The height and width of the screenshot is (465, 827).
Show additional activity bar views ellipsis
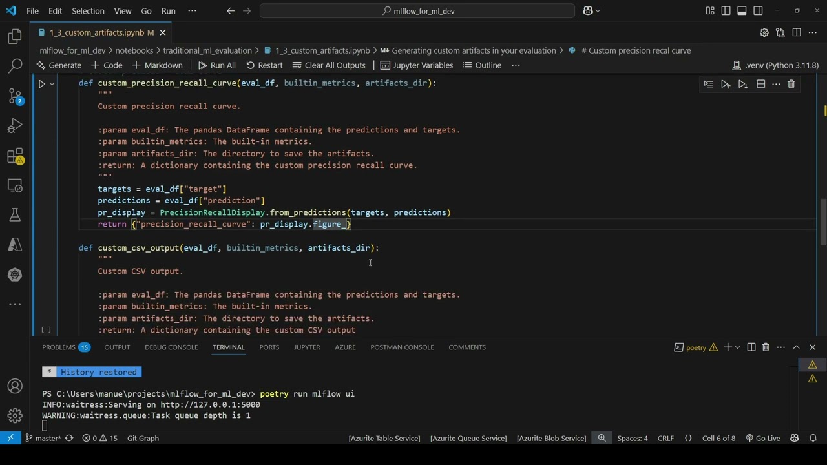tap(15, 304)
